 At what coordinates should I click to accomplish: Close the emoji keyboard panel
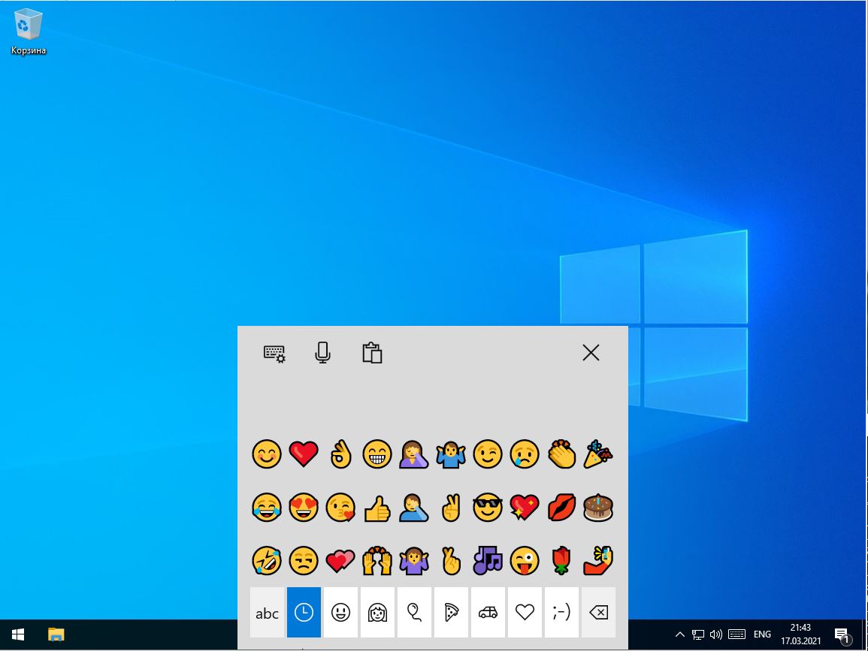(591, 352)
